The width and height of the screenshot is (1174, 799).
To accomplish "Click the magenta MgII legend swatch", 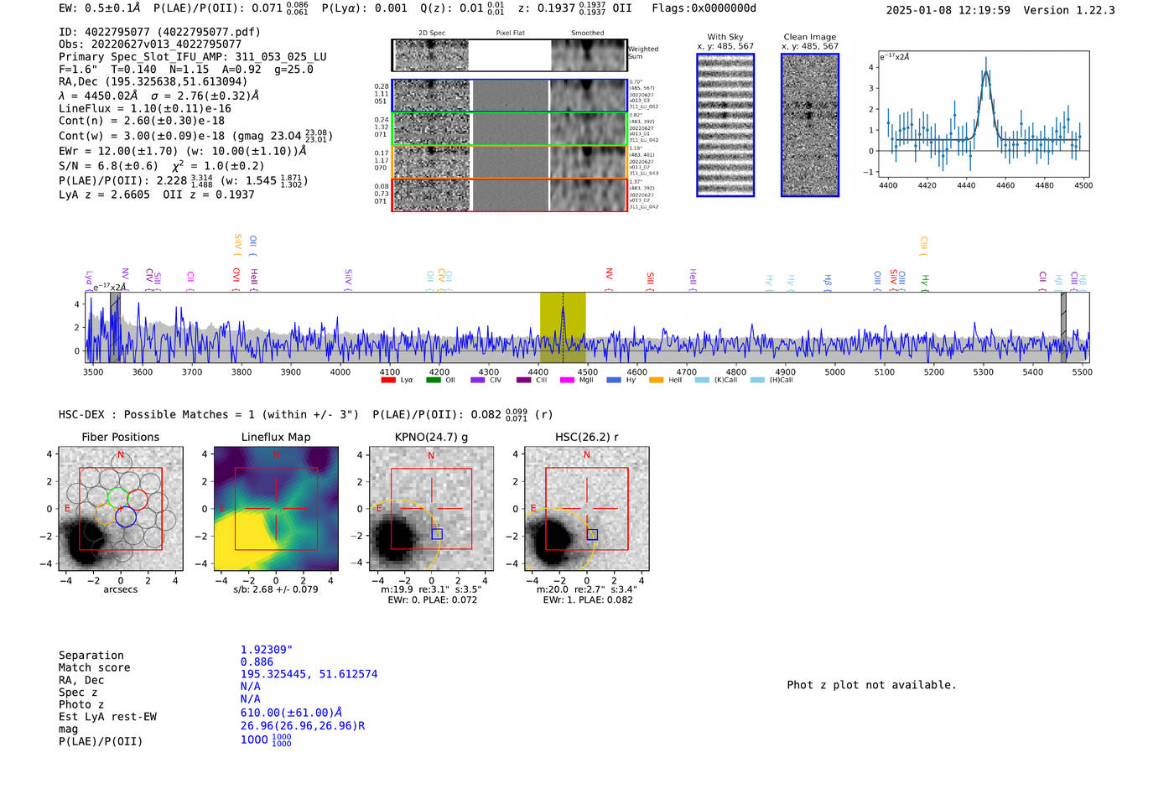I will (x=567, y=380).
